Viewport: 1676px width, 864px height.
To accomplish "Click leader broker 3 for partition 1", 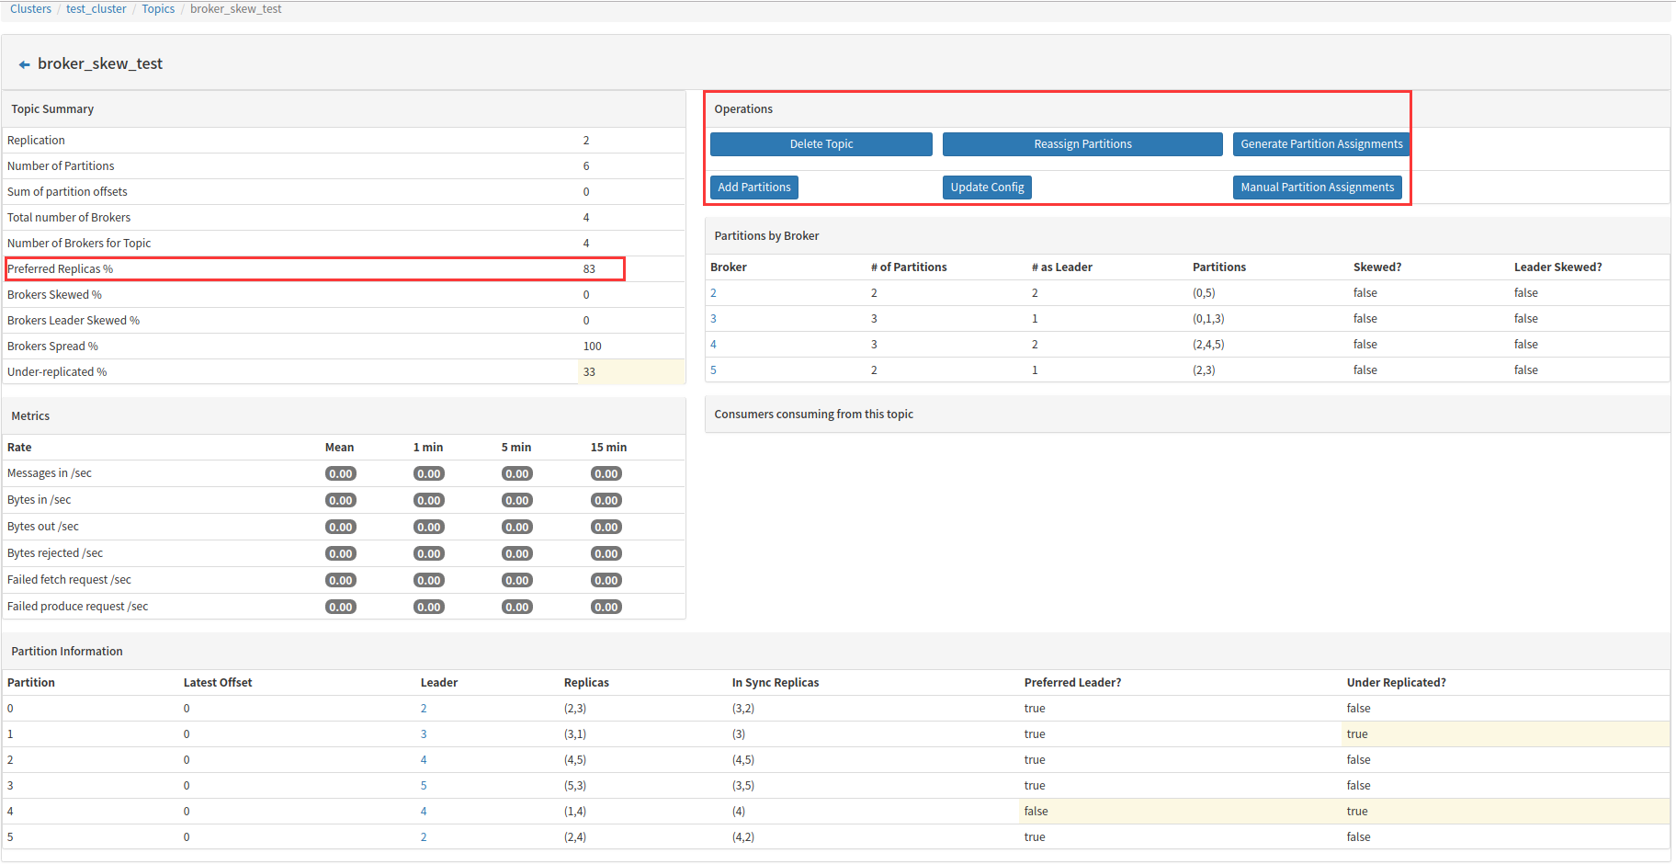I will (x=424, y=733).
